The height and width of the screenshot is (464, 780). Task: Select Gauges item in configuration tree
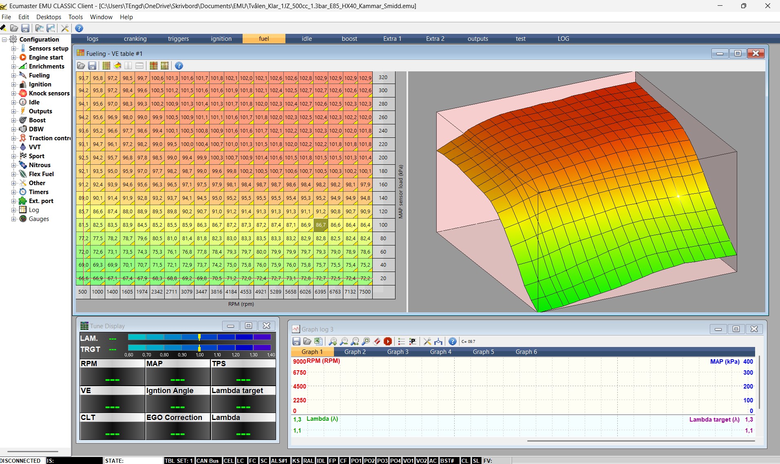[39, 219]
